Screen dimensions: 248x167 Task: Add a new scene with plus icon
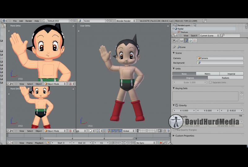107,21
